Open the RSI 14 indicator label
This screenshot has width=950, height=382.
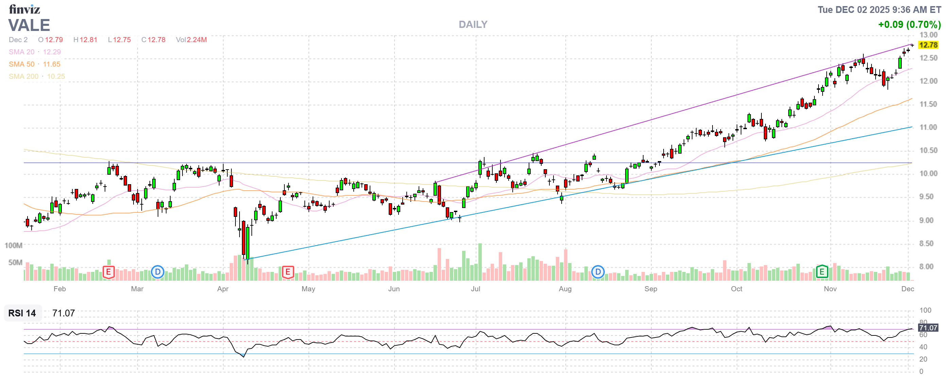tap(22, 313)
